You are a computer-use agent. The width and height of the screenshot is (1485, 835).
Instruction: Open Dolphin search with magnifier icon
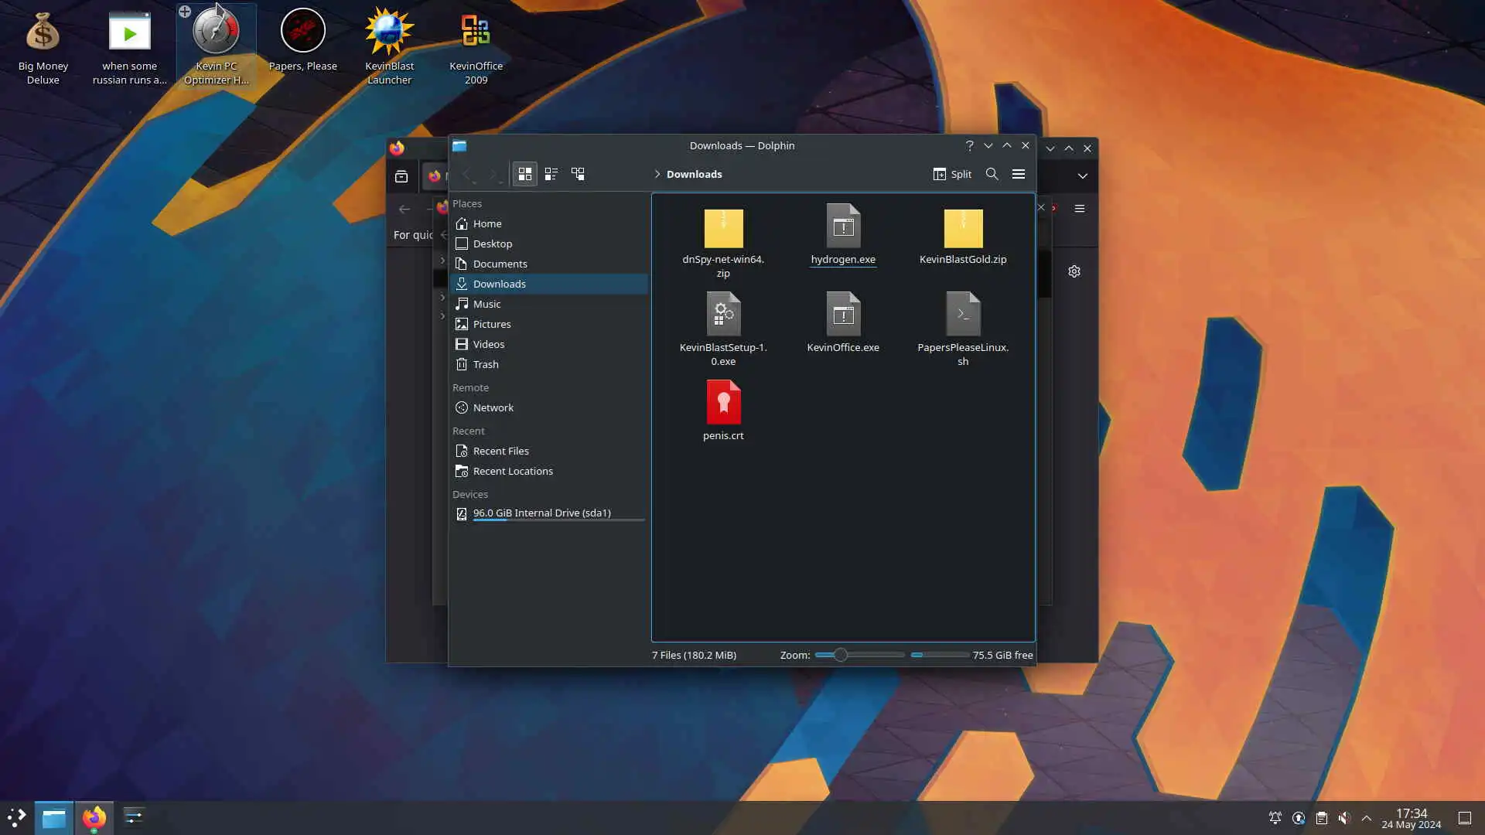pos(992,174)
